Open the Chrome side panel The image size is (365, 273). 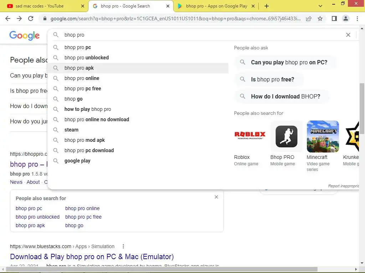click(x=334, y=18)
